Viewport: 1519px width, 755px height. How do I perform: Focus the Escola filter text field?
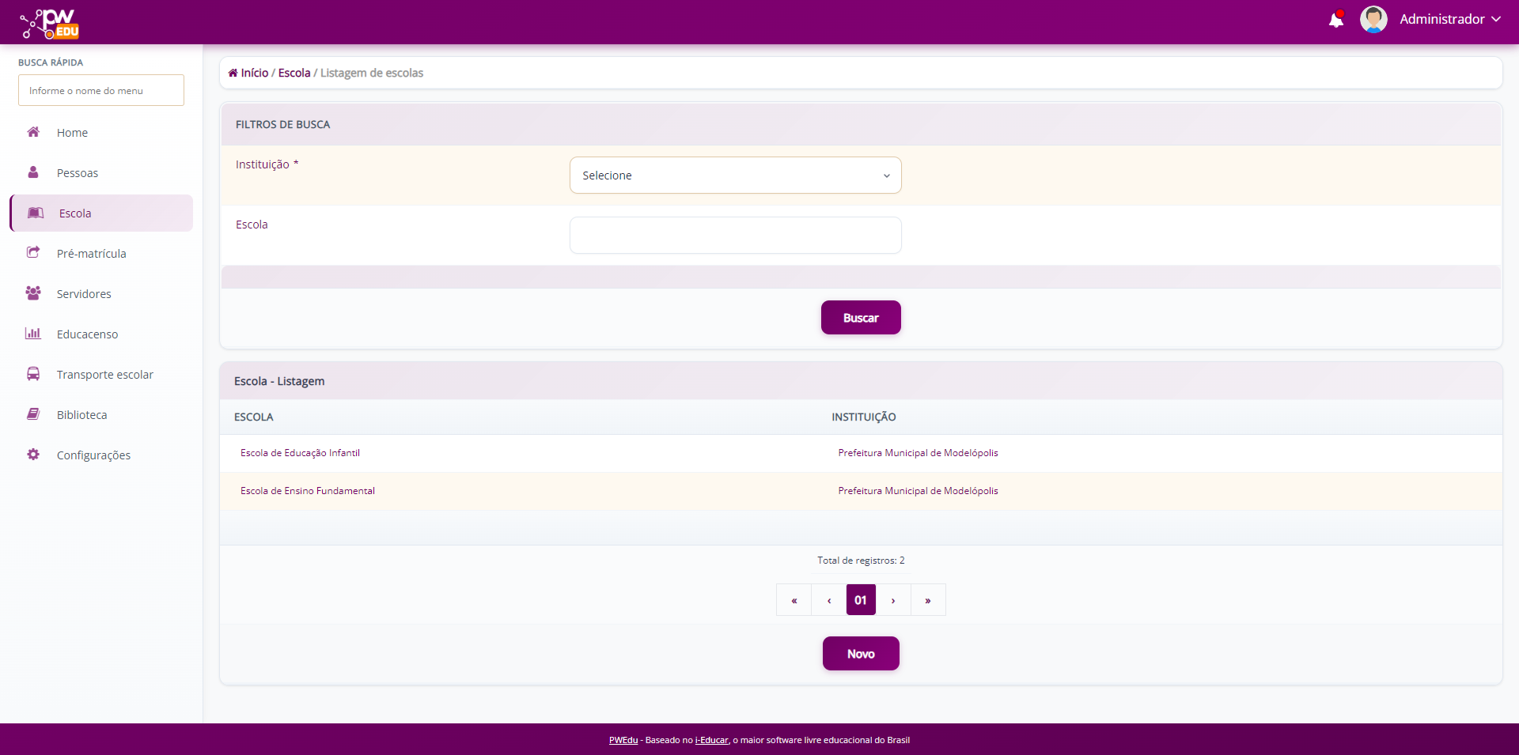(x=735, y=236)
